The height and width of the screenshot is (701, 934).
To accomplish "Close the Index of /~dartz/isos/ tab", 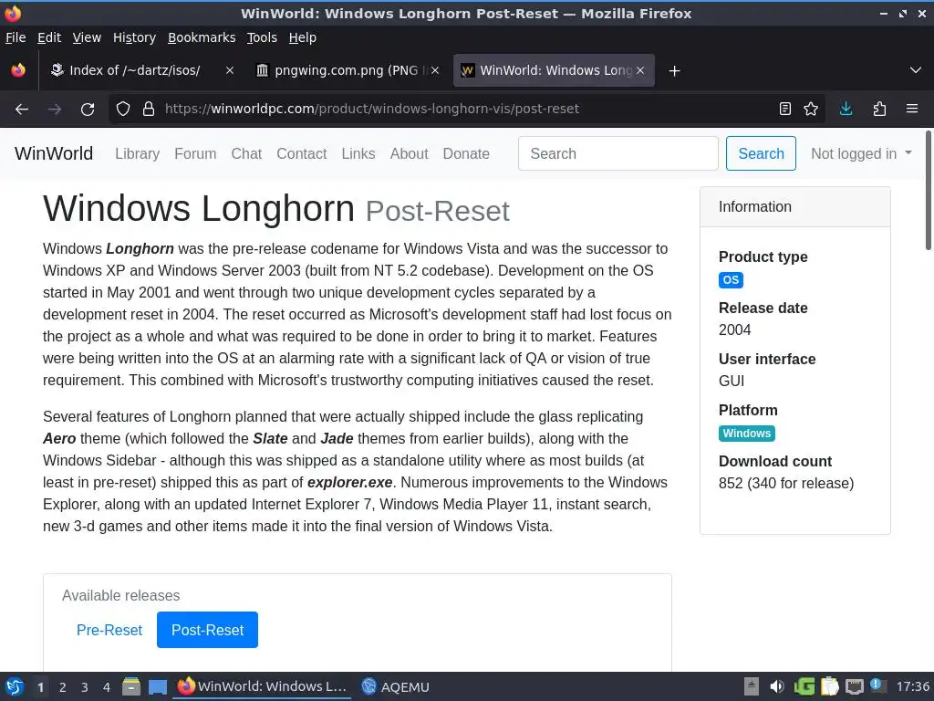I will pos(229,70).
